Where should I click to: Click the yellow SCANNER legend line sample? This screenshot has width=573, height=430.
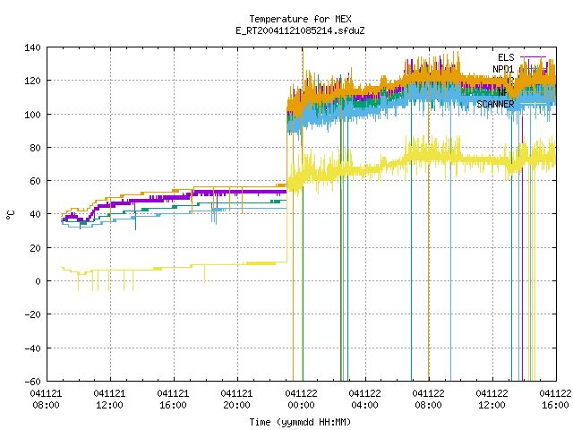(x=533, y=104)
